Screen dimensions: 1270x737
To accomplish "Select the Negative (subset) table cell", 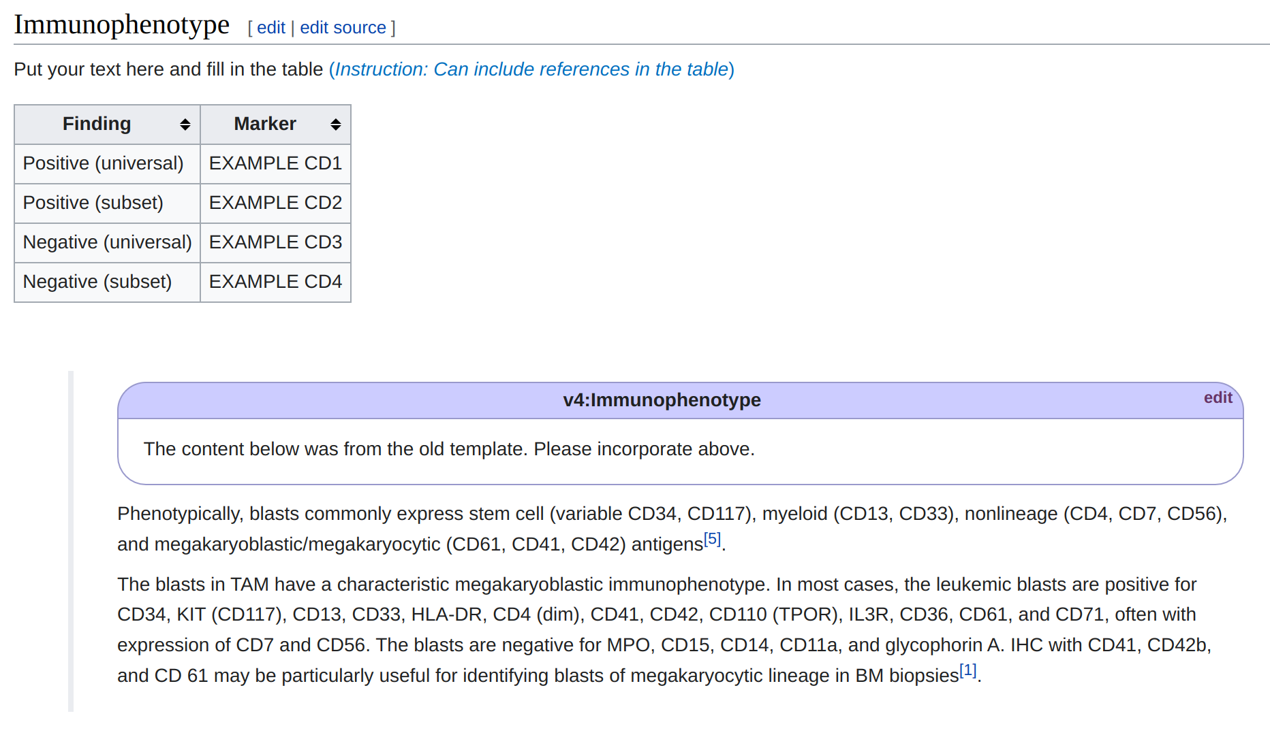I will (97, 282).
